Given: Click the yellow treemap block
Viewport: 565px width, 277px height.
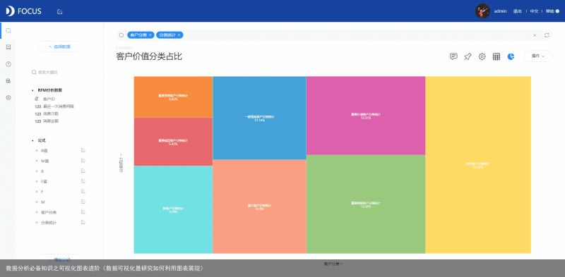Looking at the screenshot, I should [478, 165].
